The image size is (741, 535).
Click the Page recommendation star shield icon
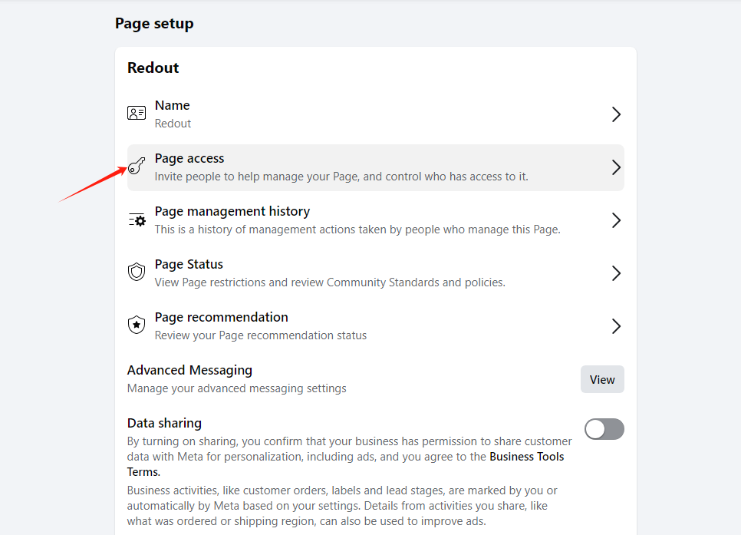point(137,325)
